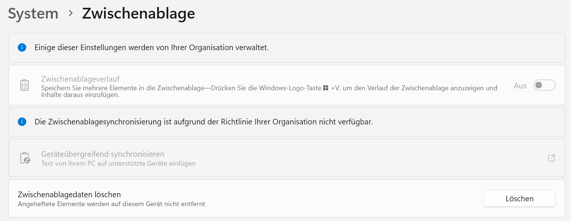Click the clipboard history list icon
Image resolution: width=571 pixels, height=221 pixels.
24,85
